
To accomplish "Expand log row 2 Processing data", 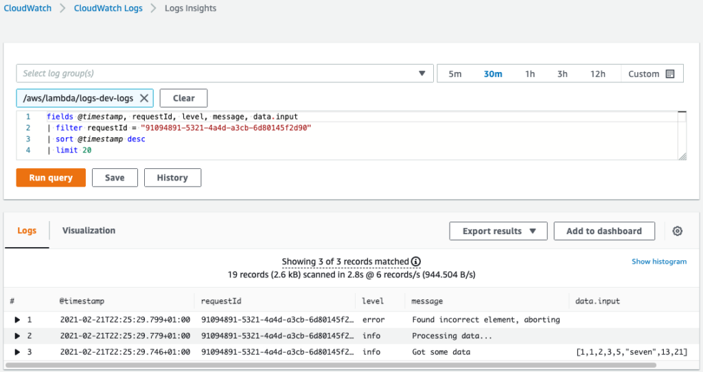I will [x=17, y=336].
